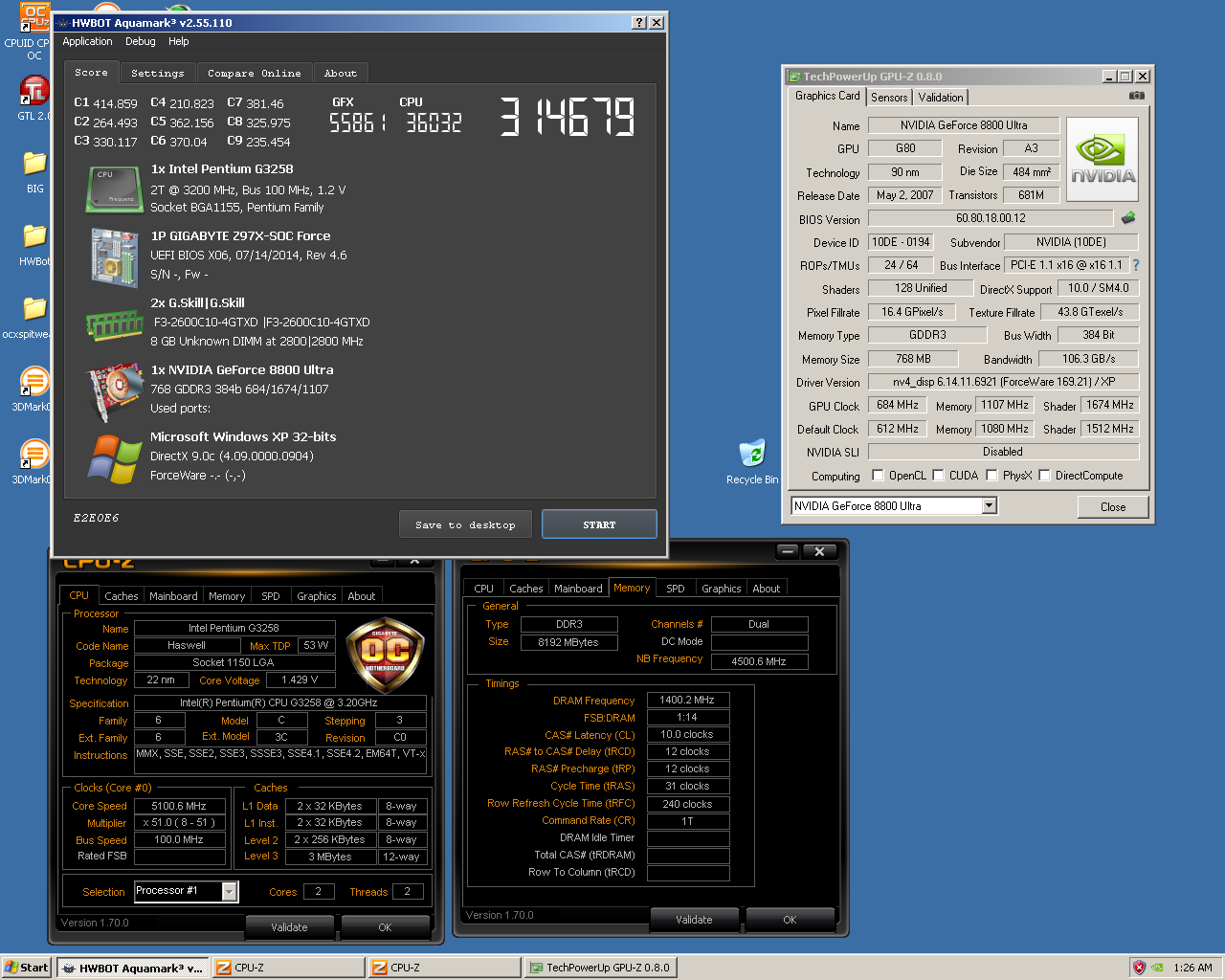
Task: Open the Windows Start menu
Action: pos(27,968)
